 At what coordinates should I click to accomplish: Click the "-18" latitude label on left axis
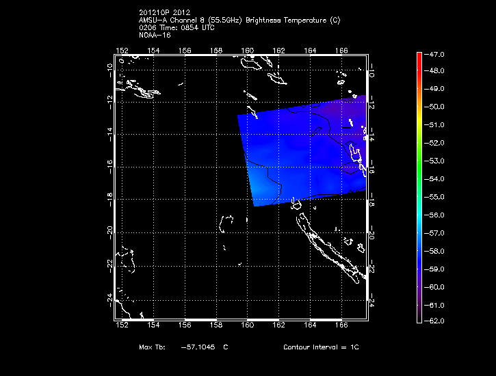point(109,200)
